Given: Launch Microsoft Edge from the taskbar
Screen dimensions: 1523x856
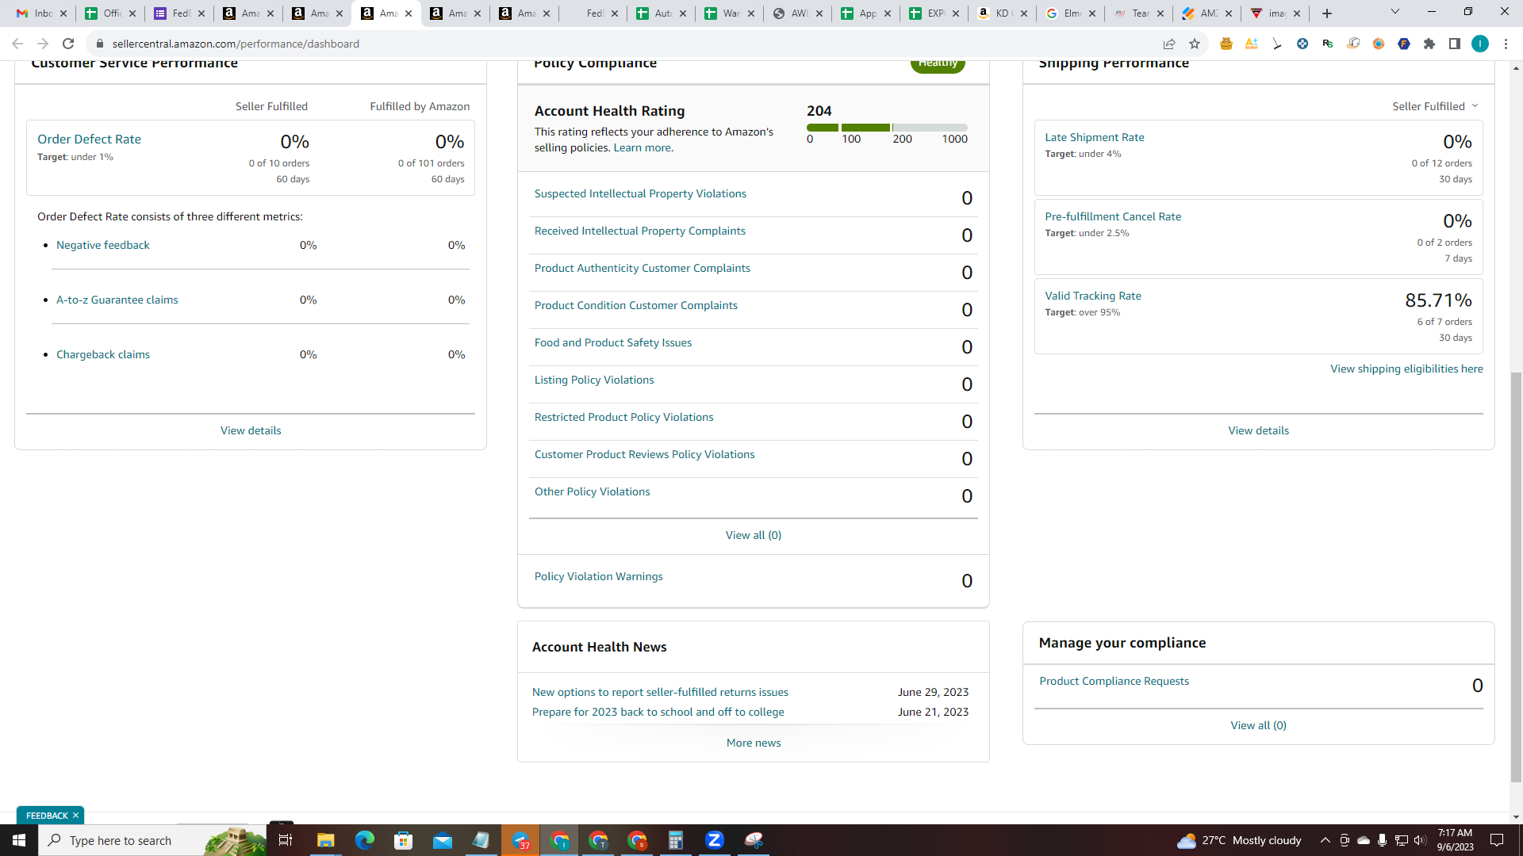Looking at the screenshot, I should click(x=364, y=840).
